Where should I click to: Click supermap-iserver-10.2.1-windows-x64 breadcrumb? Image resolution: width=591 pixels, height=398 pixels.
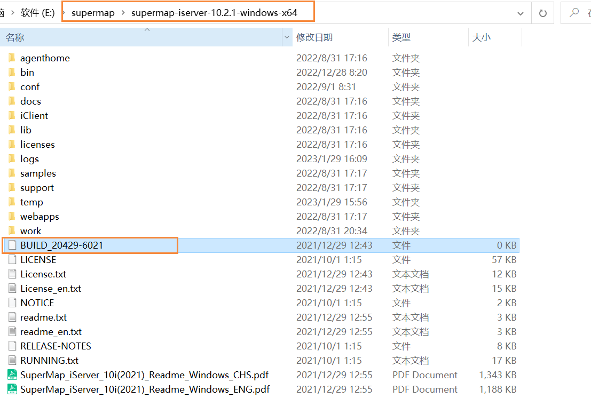[x=215, y=13]
